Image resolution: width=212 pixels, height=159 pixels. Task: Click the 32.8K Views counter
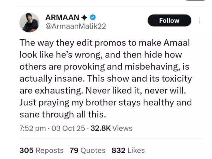coord(111,128)
